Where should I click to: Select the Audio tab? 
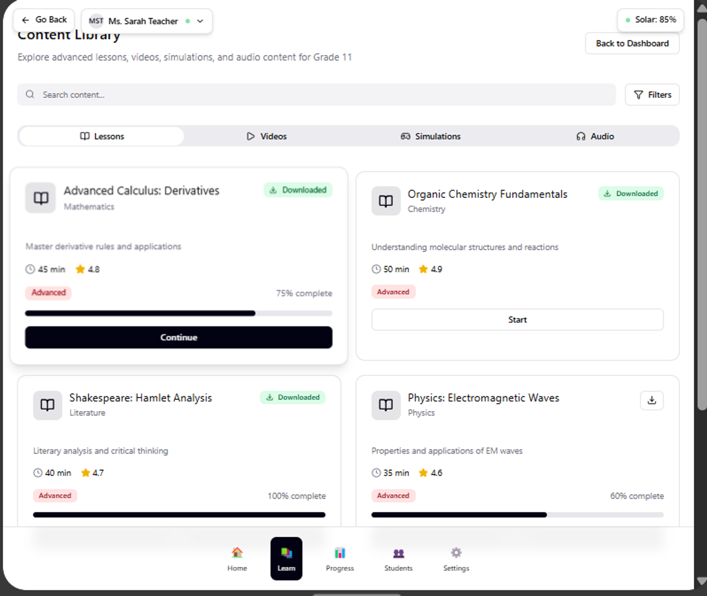pos(595,137)
